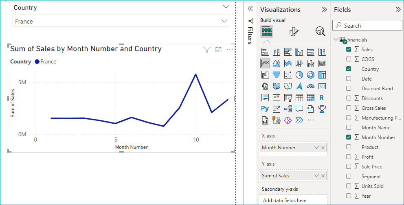Add the Power Apps visual
Image resolution: width=404 pixels, height=205 pixels.
coord(288,120)
